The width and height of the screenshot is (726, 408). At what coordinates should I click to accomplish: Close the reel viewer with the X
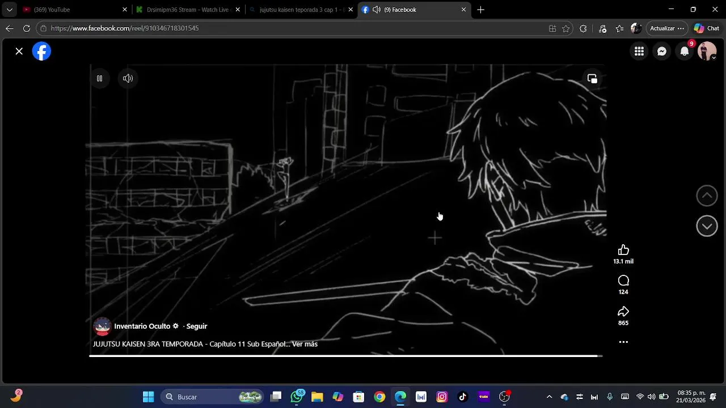(19, 51)
